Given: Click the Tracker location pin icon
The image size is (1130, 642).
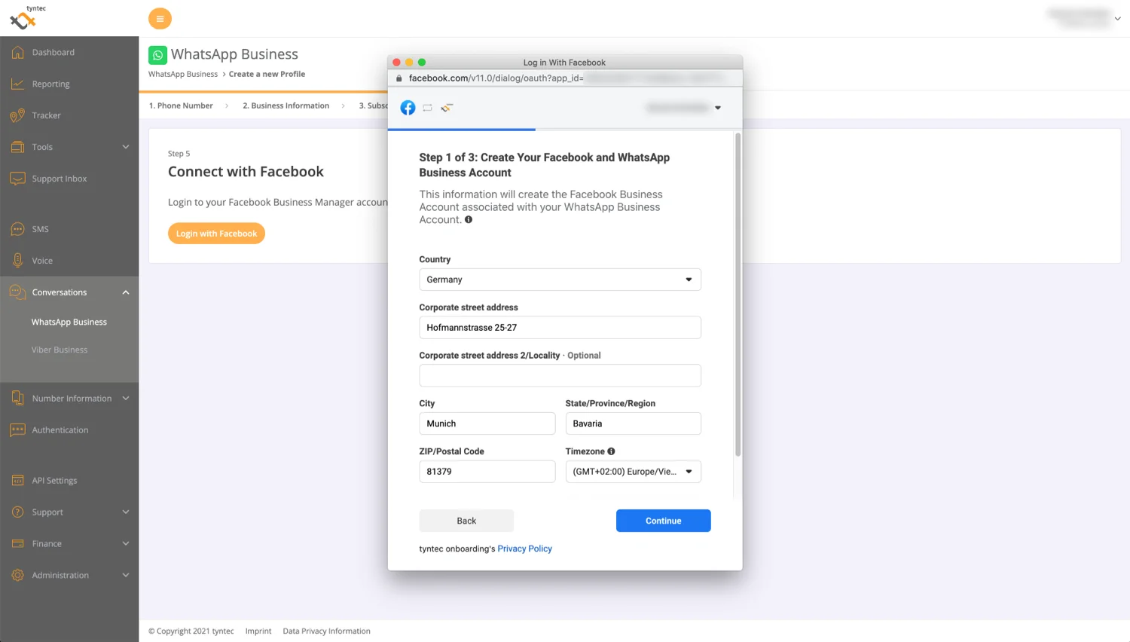Looking at the screenshot, I should tap(17, 116).
